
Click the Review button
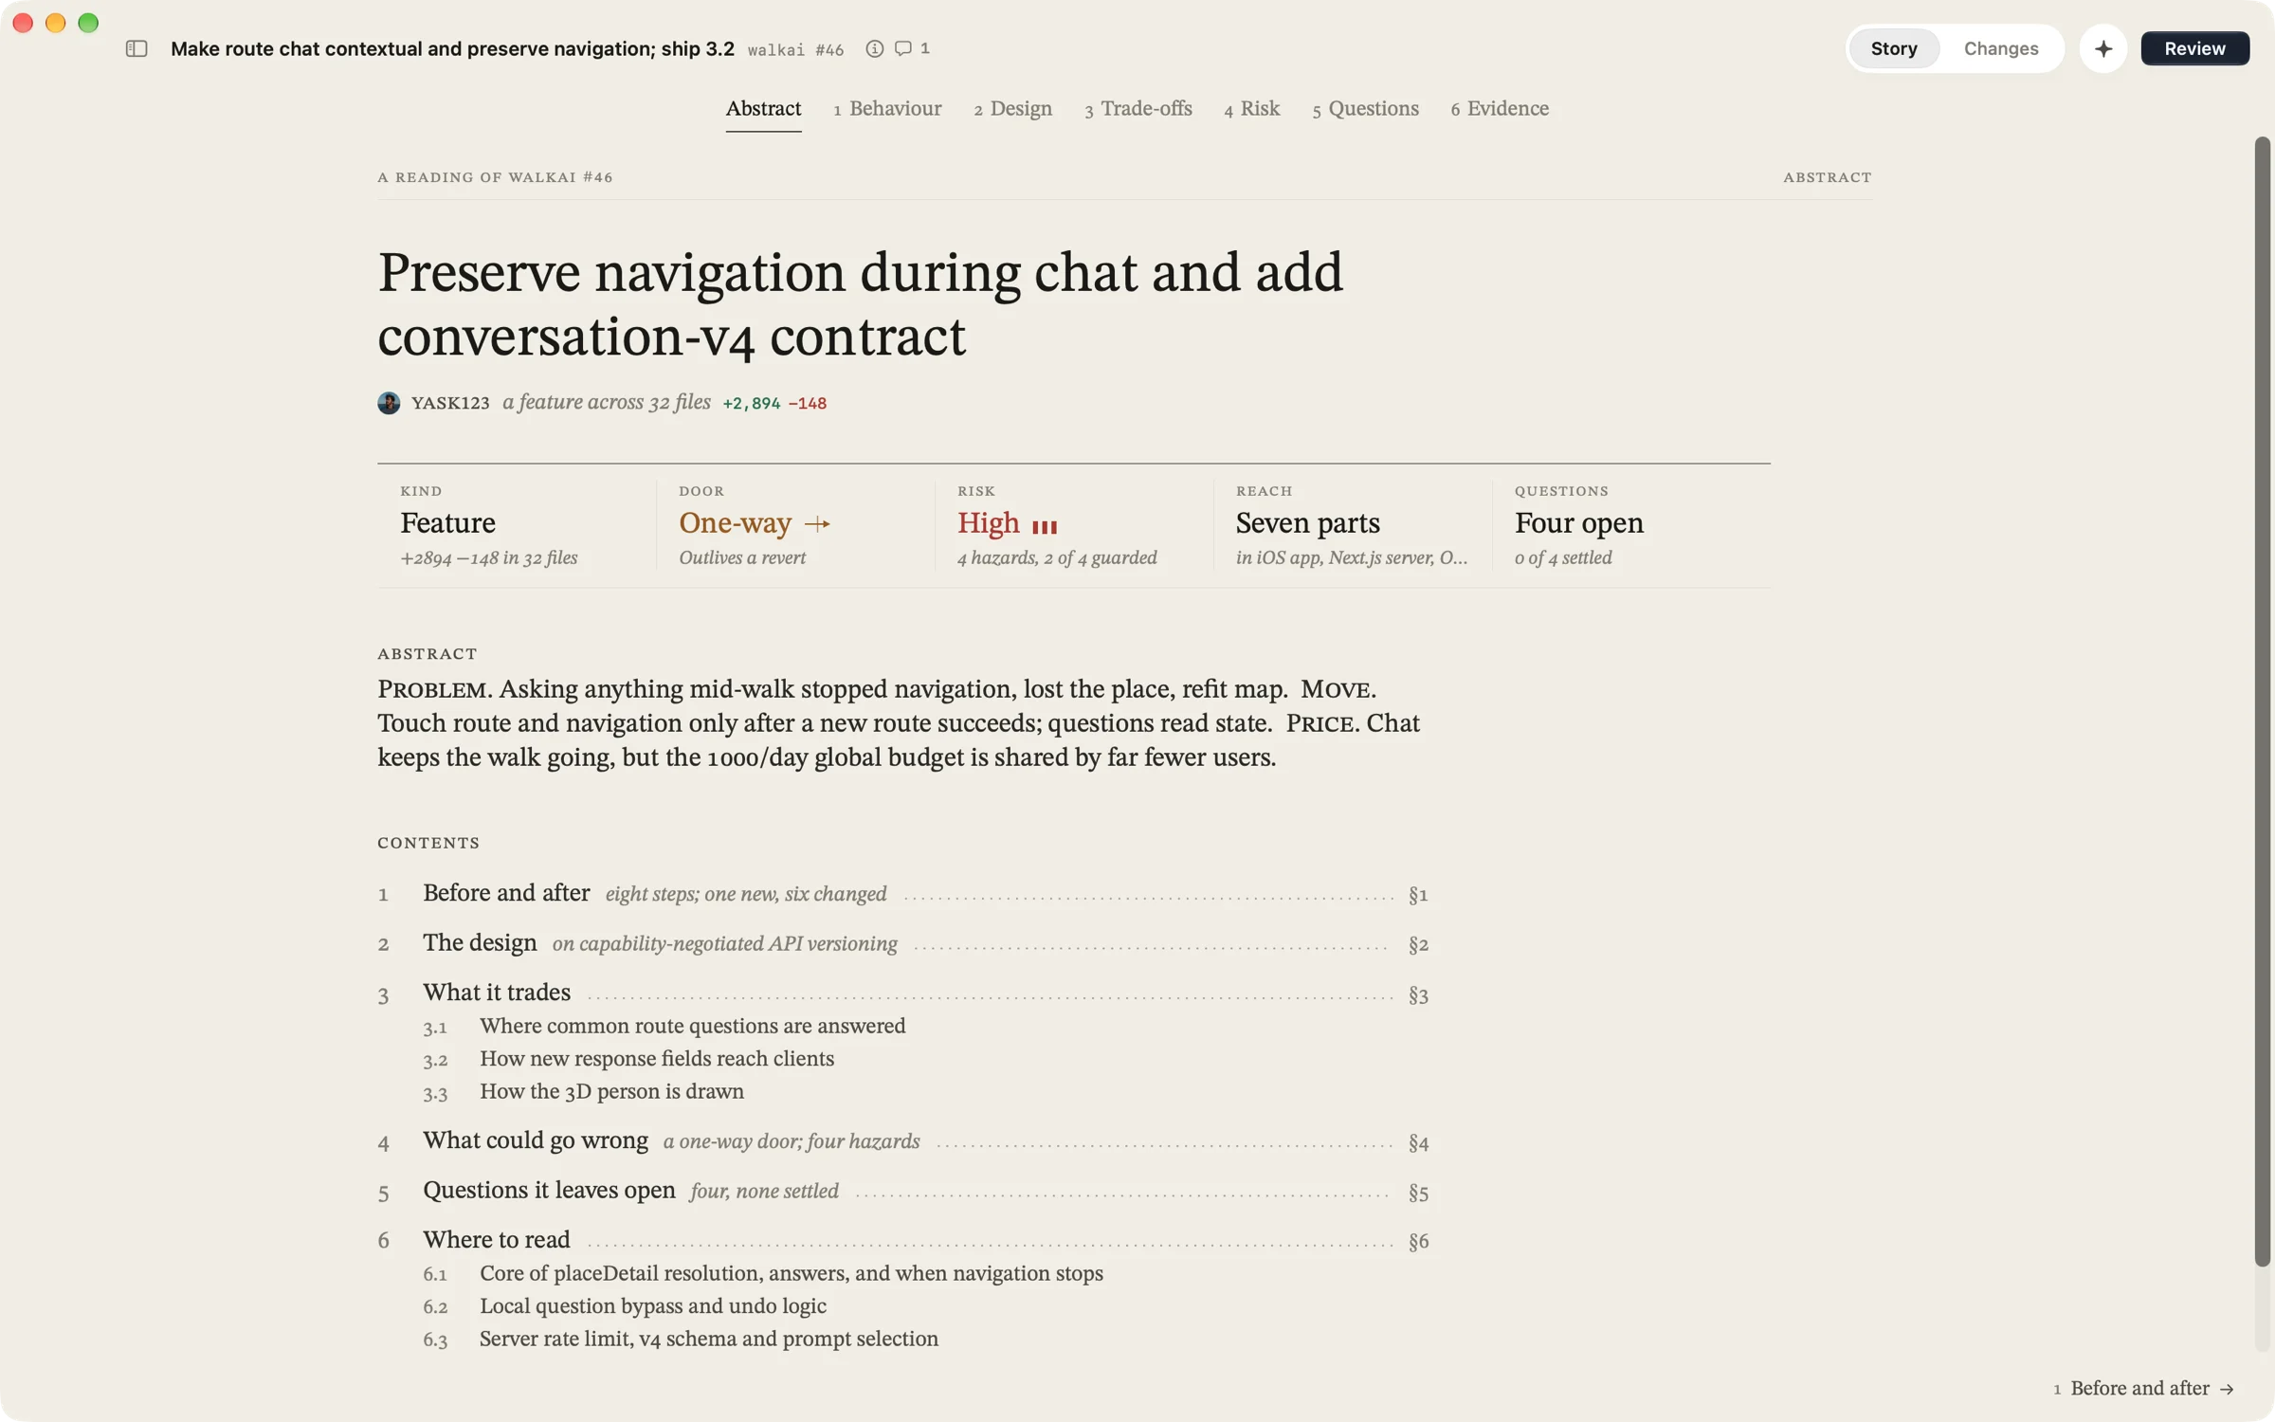click(2194, 48)
